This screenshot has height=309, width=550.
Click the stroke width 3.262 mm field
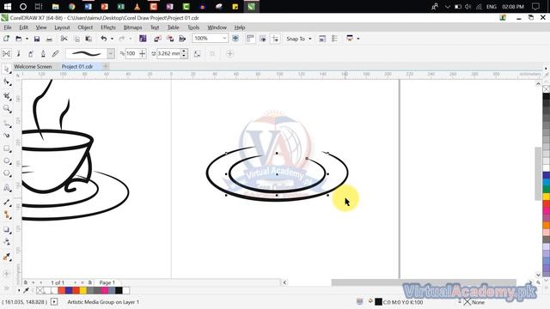tap(168, 53)
